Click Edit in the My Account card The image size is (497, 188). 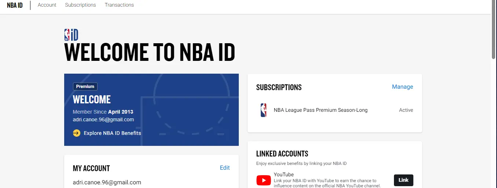[x=225, y=168]
